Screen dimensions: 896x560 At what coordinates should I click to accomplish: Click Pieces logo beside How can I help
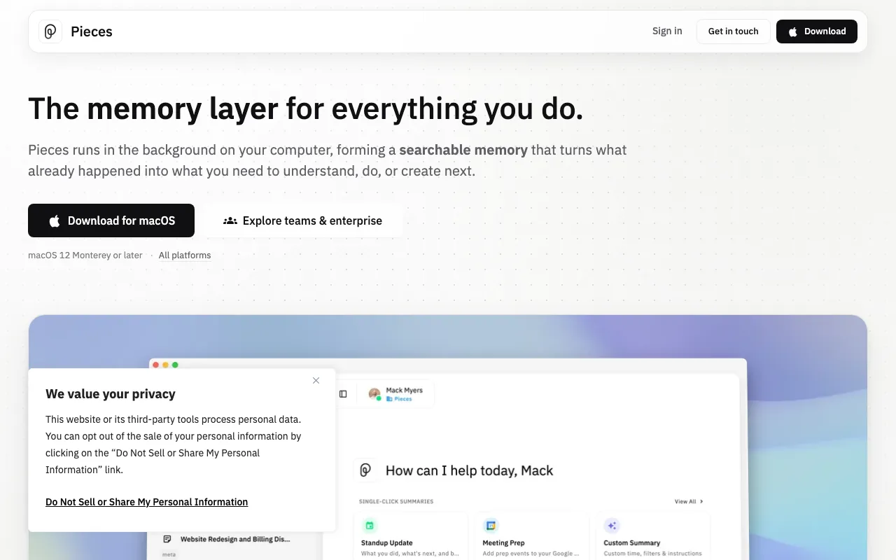[x=365, y=470]
